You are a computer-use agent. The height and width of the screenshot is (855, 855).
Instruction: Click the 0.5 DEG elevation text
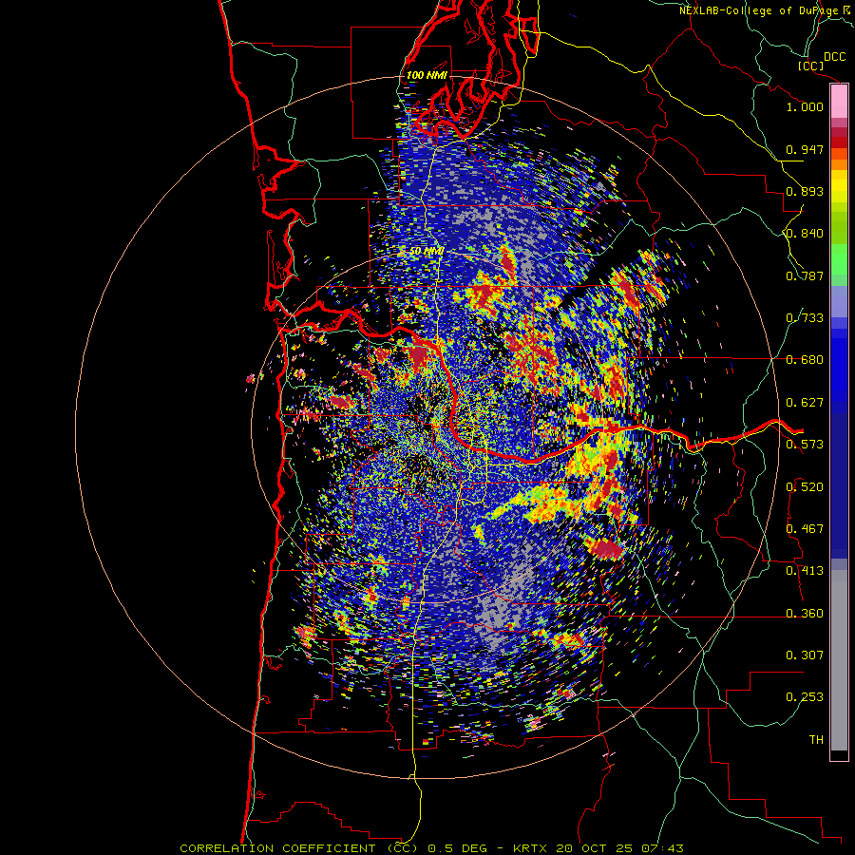459,848
